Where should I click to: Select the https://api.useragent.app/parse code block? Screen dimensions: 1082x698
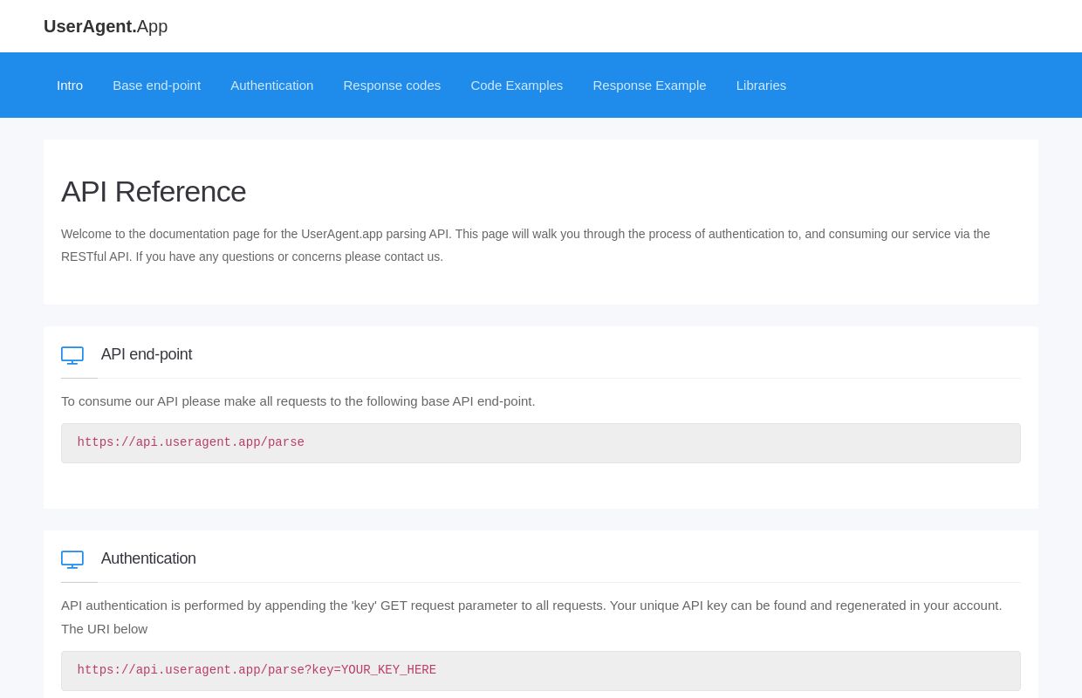point(541,443)
